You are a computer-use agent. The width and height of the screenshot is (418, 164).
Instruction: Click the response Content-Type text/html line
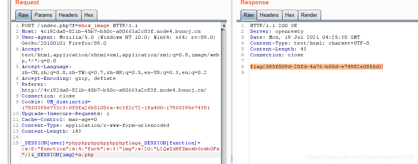click(x=310, y=43)
